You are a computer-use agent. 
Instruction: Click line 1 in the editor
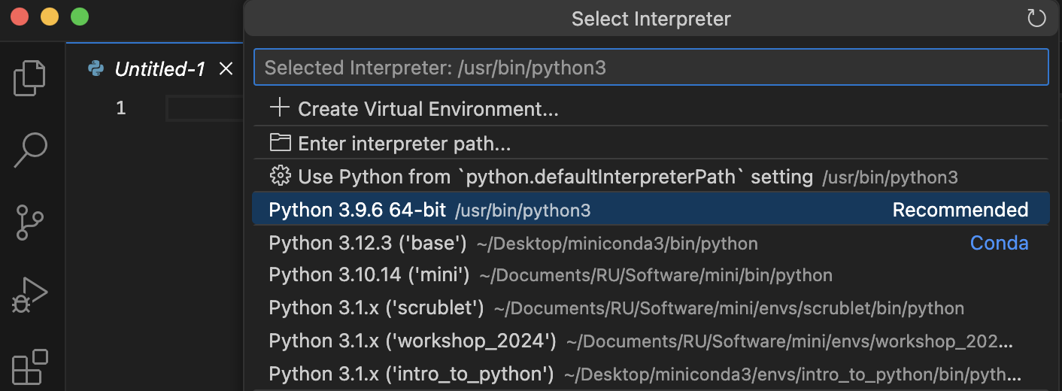click(x=202, y=108)
